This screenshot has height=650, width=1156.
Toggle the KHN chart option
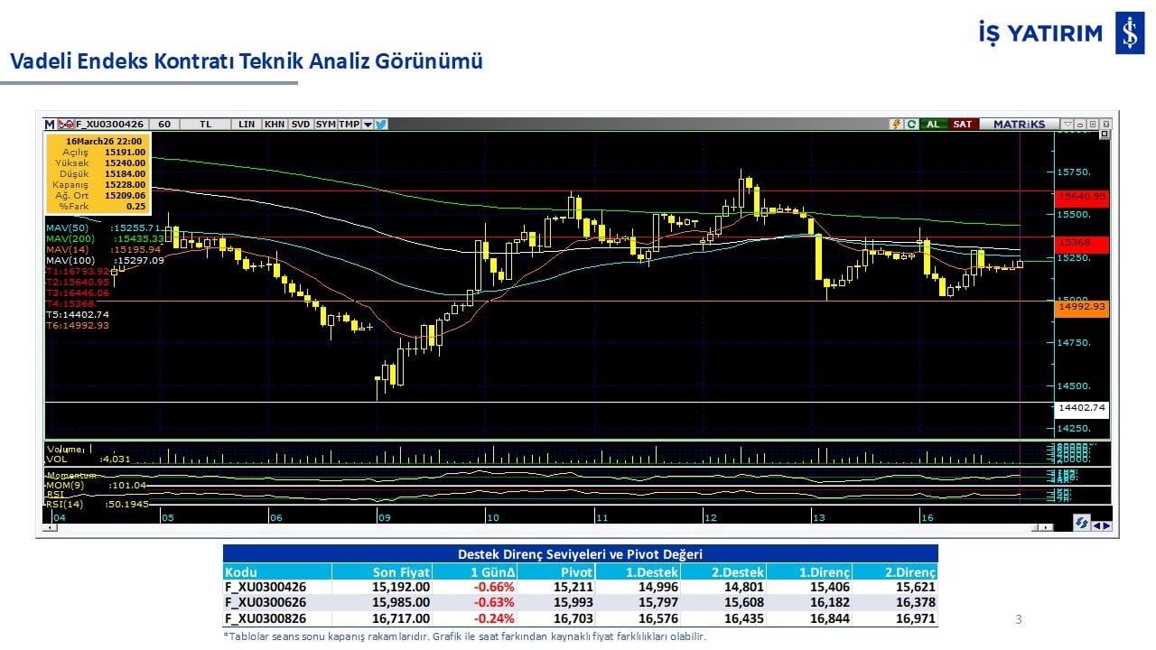(x=275, y=125)
